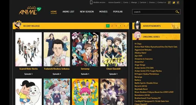Open Amaama to Inazuma series link
Screen dimensions: 196x105
(x=143, y=59)
